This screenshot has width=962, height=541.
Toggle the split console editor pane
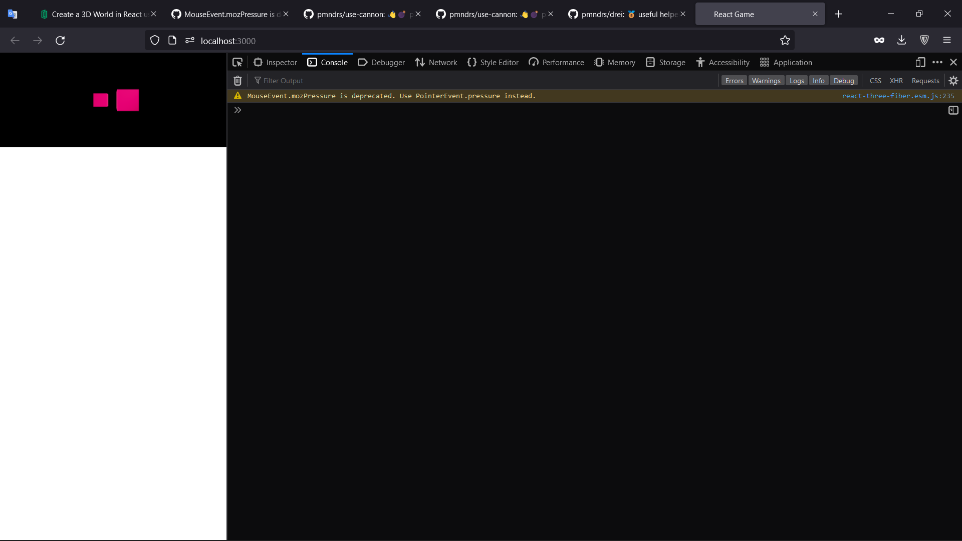pyautogui.click(x=953, y=110)
